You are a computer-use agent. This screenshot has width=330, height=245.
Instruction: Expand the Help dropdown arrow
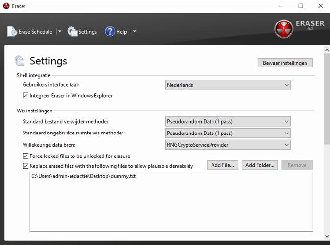point(135,32)
